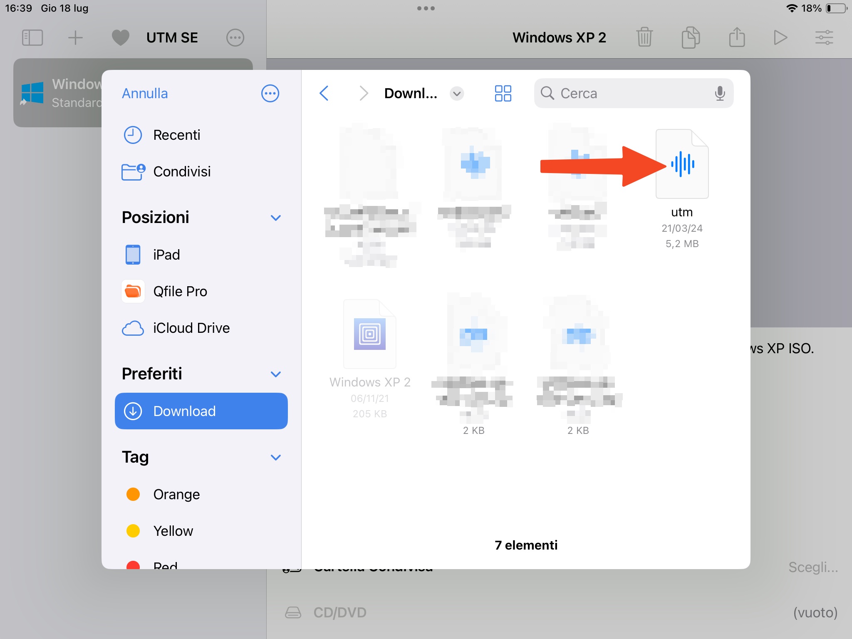Tap the utm file date 21/03/24

682,228
